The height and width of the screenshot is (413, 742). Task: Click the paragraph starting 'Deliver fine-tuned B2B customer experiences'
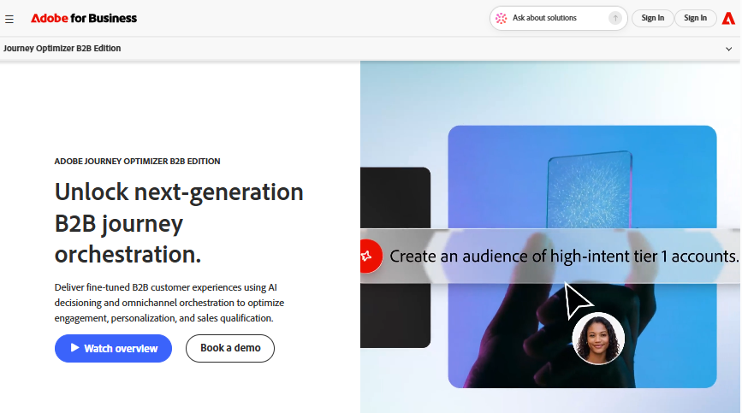click(169, 303)
